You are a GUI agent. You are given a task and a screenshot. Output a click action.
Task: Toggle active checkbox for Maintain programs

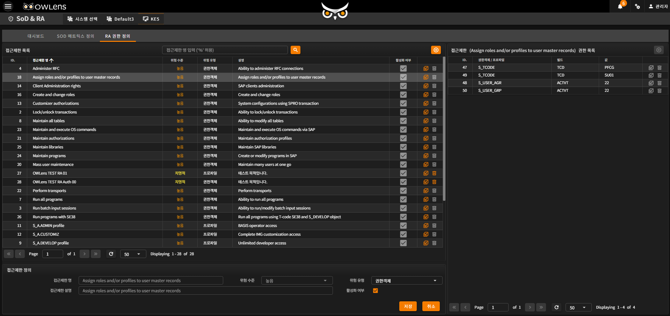(x=403, y=156)
